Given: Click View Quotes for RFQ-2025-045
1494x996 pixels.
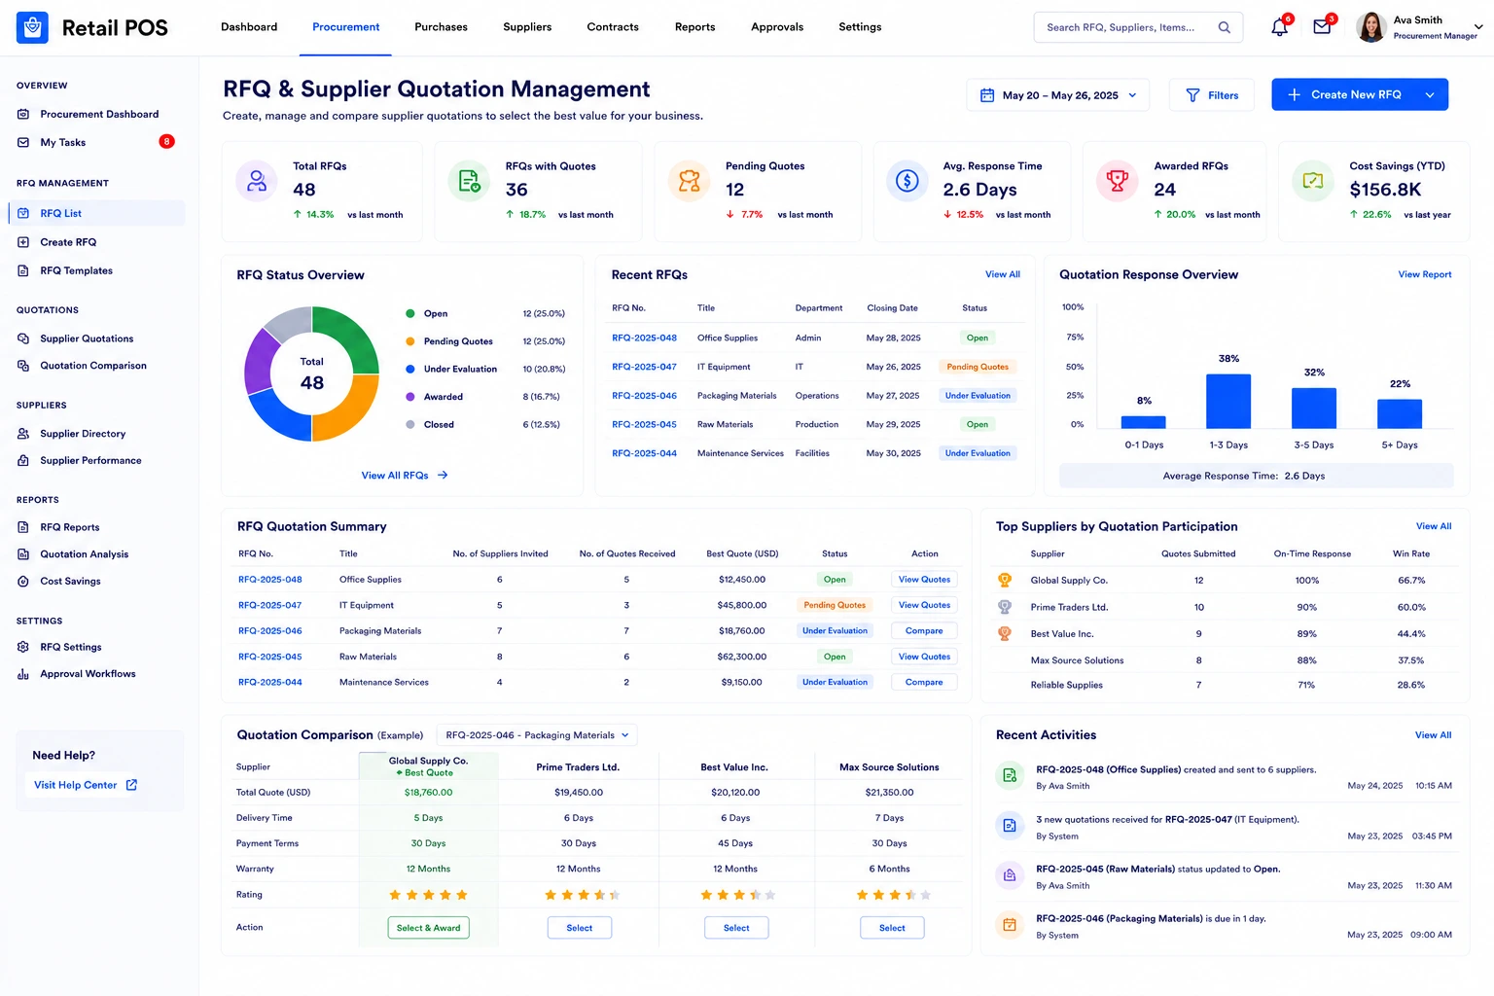Looking at the screenshot, I should click(924, 657).
